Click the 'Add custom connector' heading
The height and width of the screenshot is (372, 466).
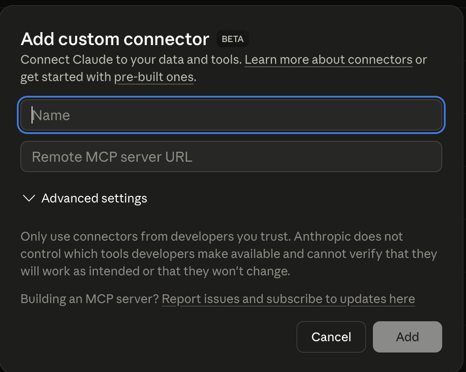click(x=115, y=39)
